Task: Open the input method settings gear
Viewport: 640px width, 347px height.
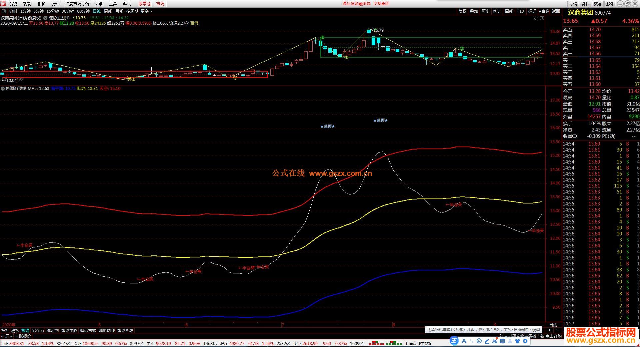Action: click(x=526, y=341)
